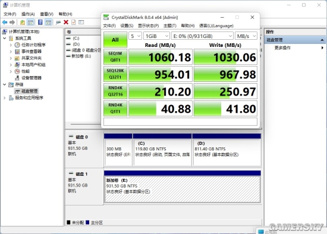Select 事件查看器 icon in tree
The height and width of the screenshot is (234, 327).
[17, 52]
